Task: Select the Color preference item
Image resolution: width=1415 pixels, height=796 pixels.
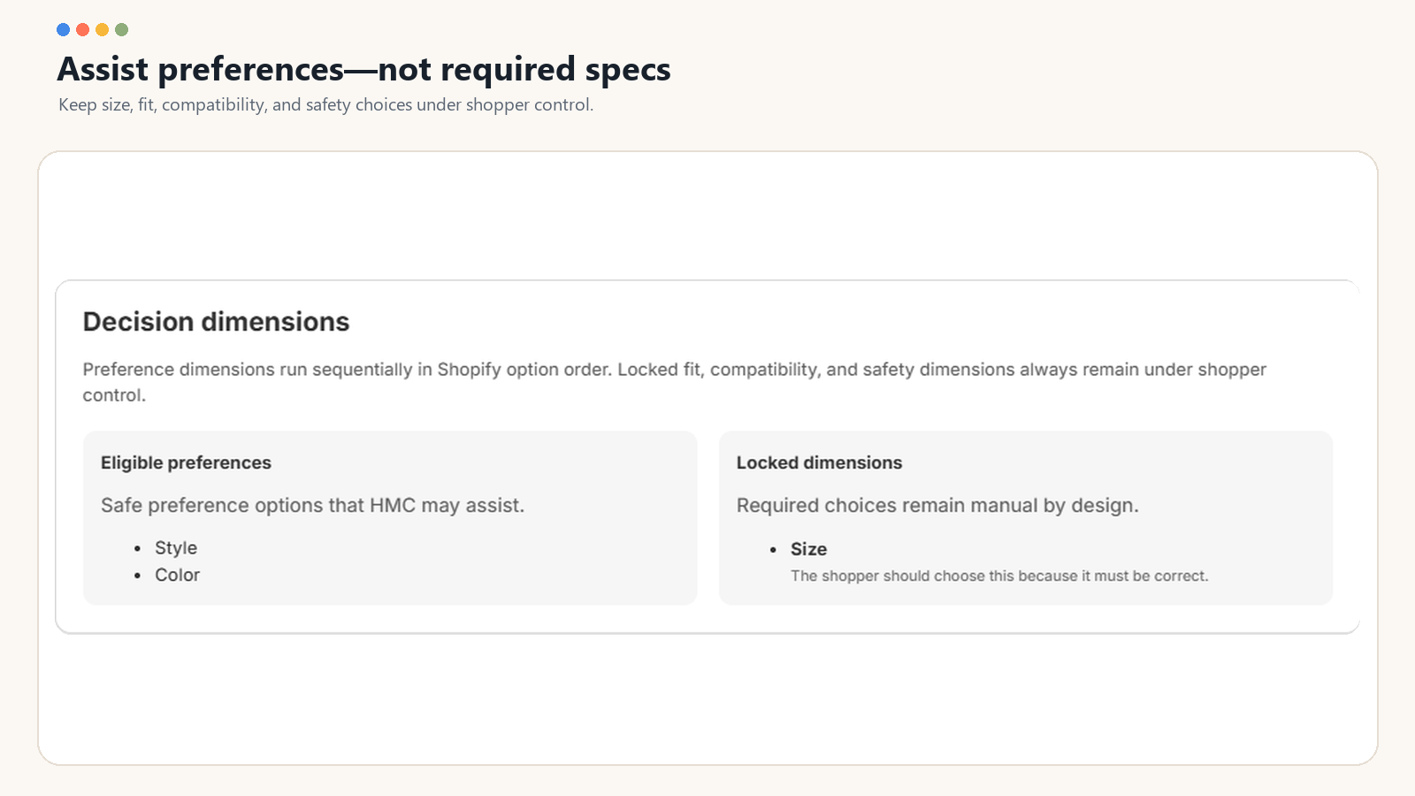Action: tap(178, 575)
